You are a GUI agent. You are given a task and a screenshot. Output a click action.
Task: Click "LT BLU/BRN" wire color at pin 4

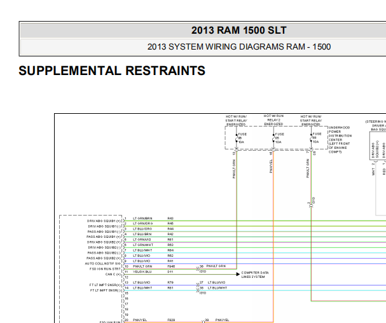tap(142, 234)
